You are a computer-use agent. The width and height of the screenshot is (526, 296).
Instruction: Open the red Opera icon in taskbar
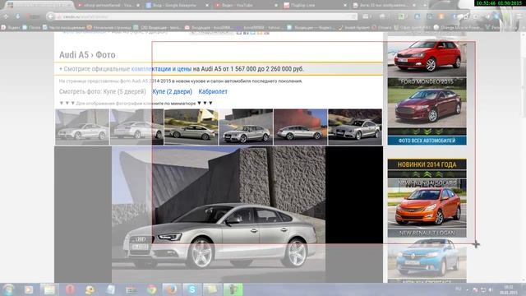tap(70, 289)
